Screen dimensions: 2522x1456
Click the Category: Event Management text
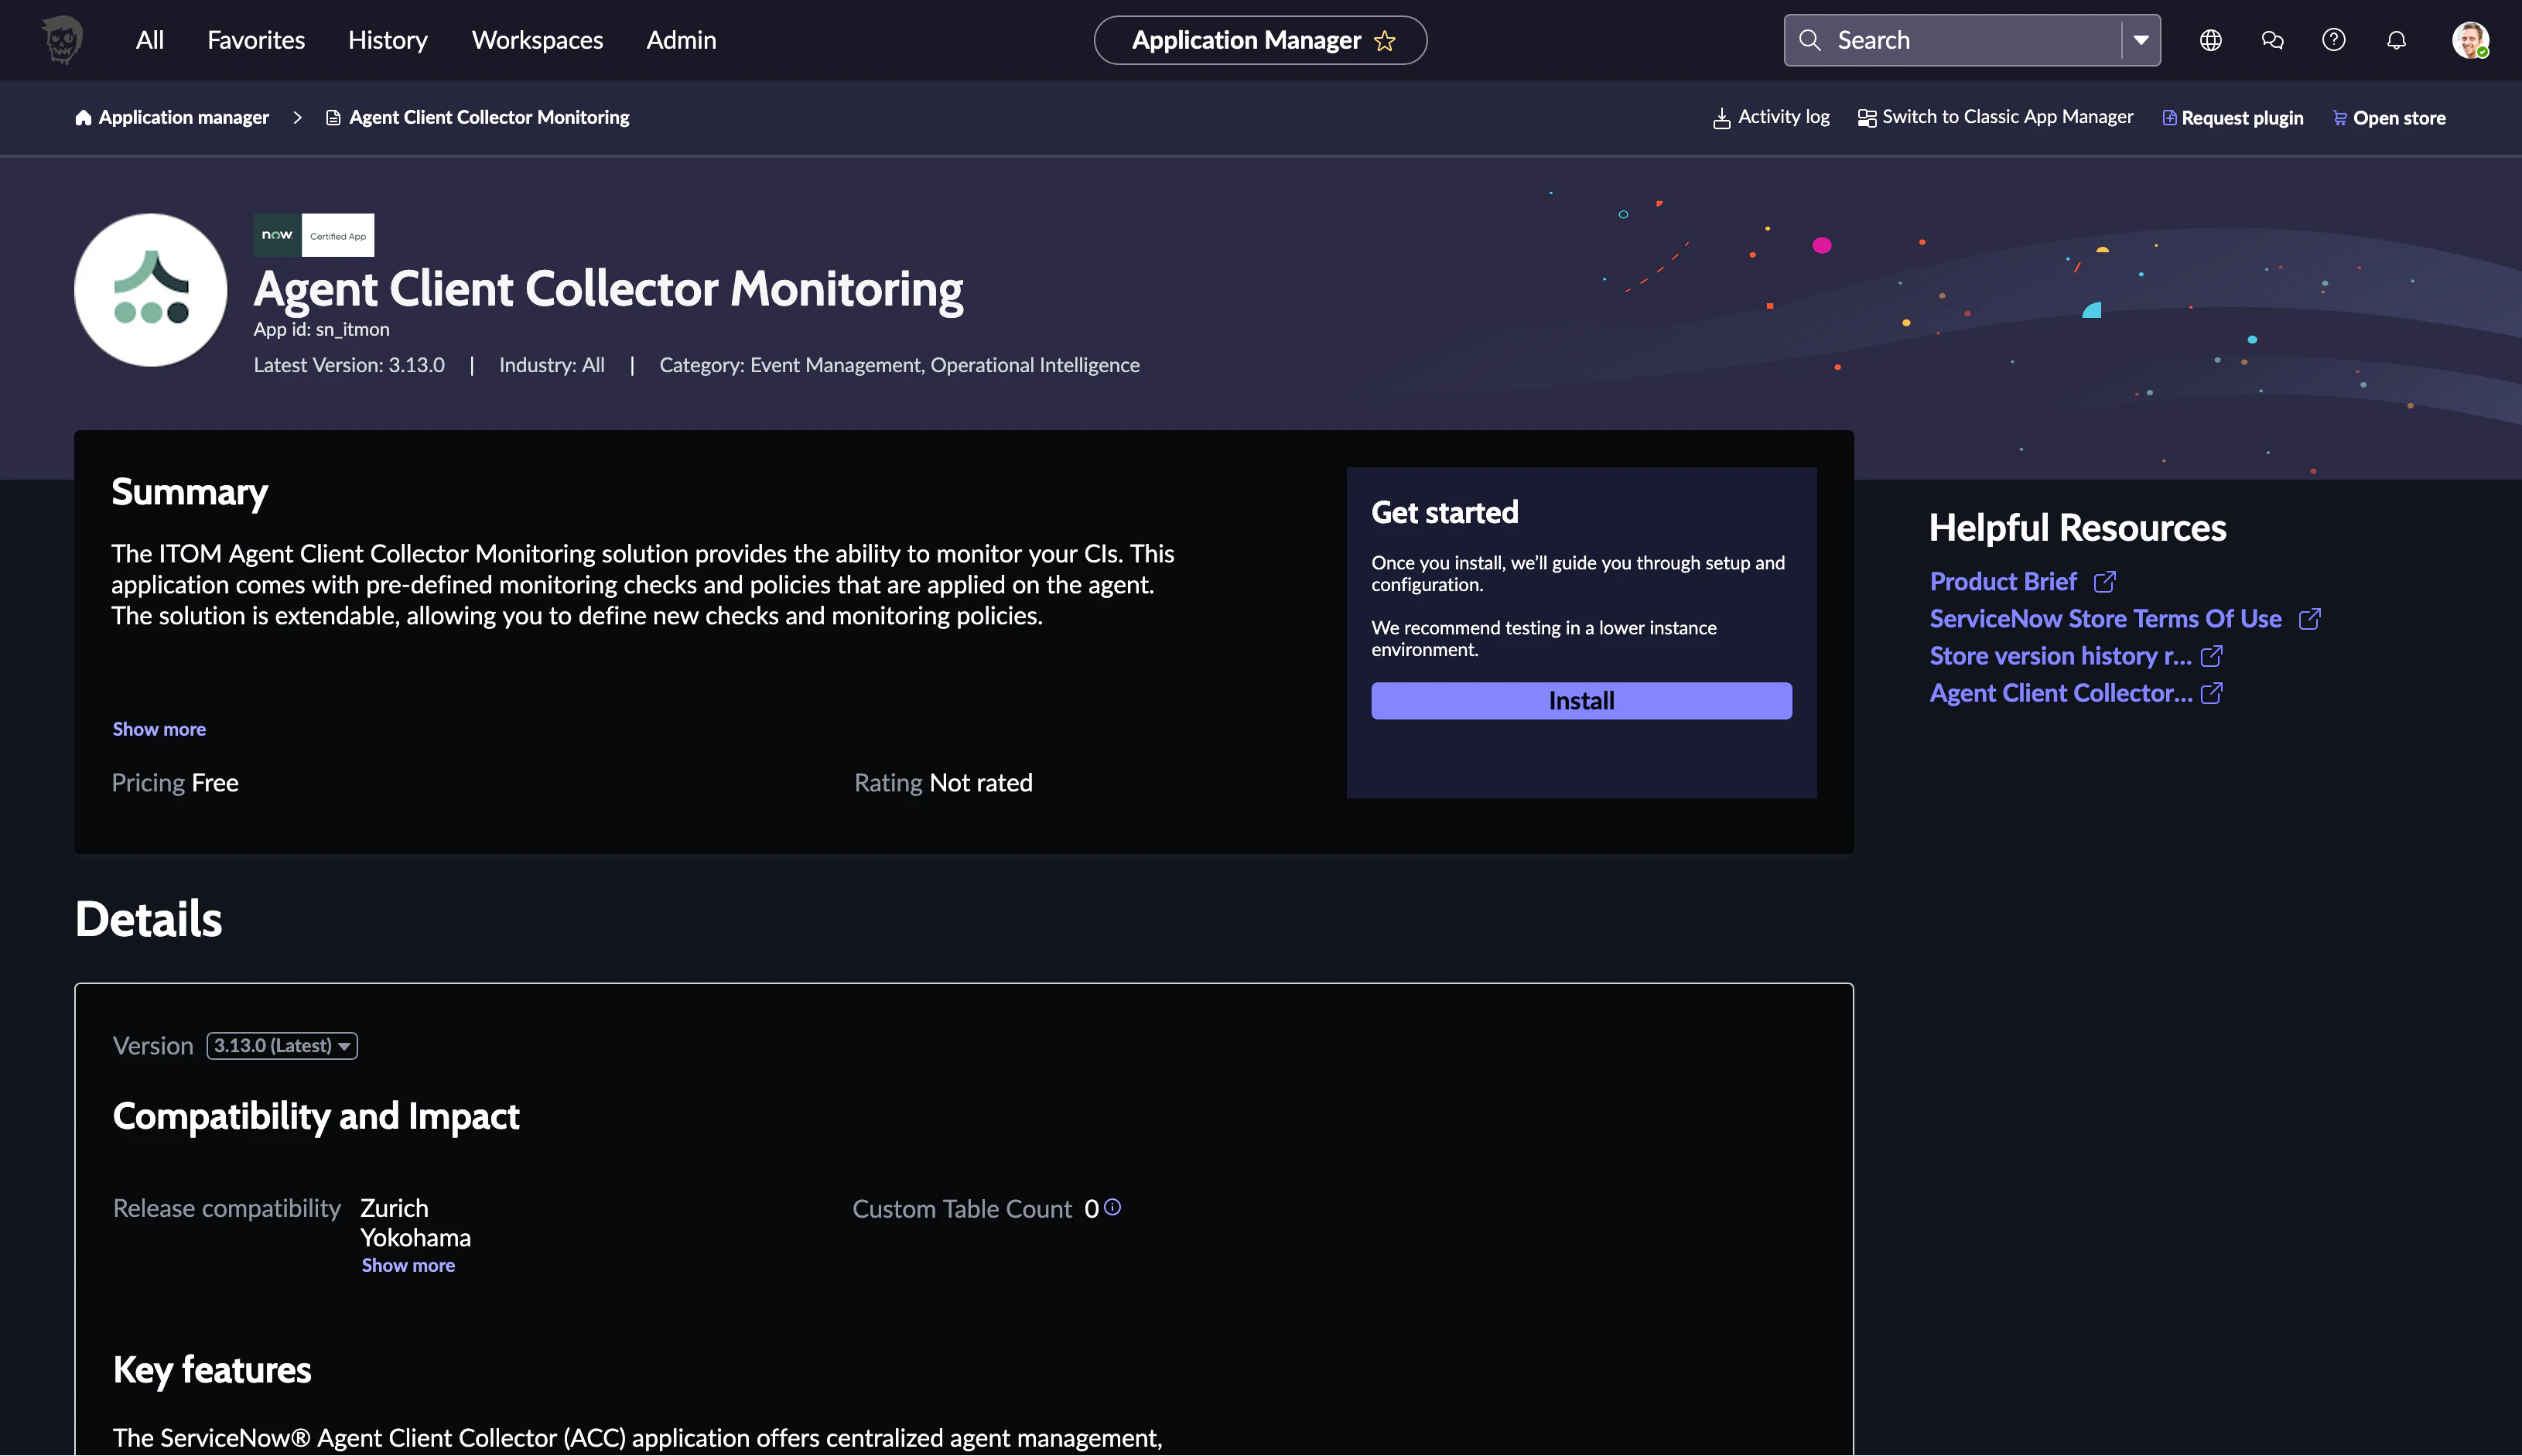tap(899, 365)
